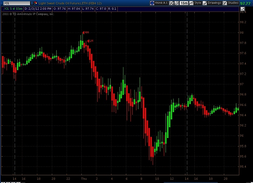This screenshot has height=183, width=253.
Task: Click the R: 0.1 range value
Action: pos(112,9)
